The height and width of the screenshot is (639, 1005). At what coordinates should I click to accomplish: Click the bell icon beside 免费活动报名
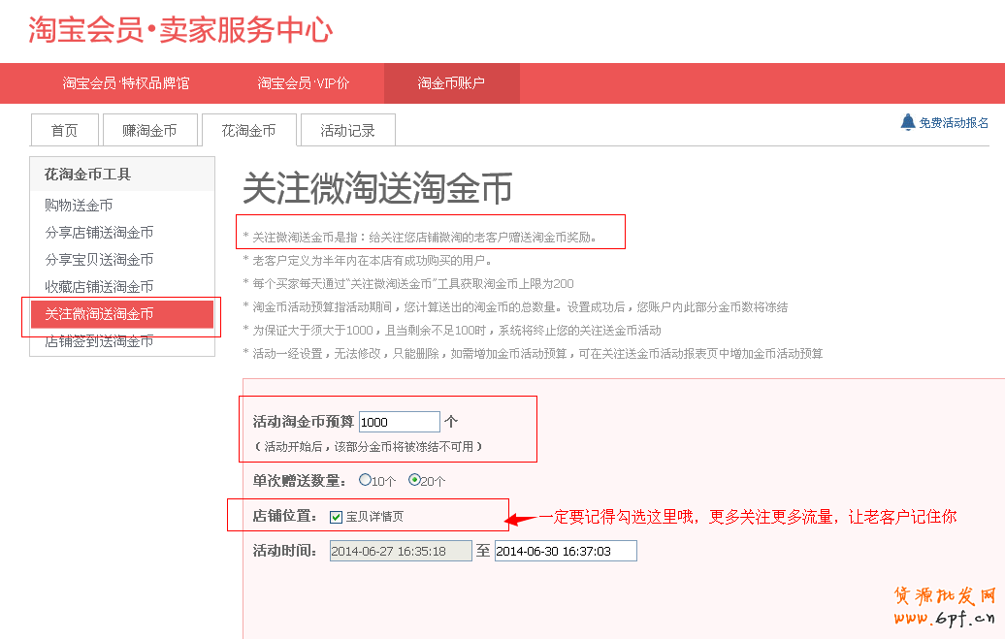pos(907,121)
